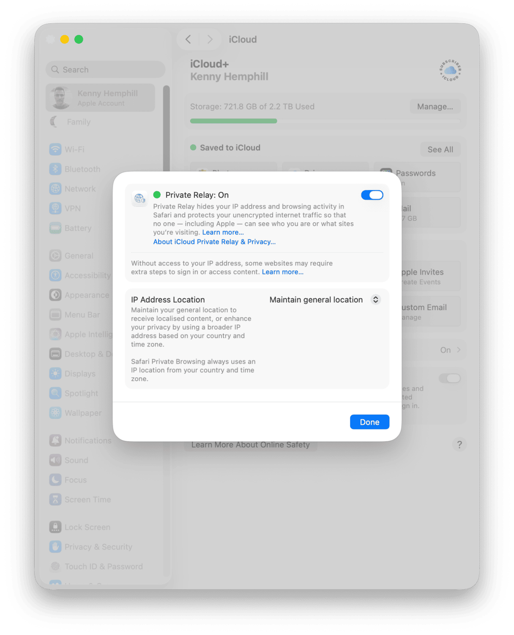Click the Screen Time hourglass icon
This screenshot has width=514, height=635.
[55, 499]
